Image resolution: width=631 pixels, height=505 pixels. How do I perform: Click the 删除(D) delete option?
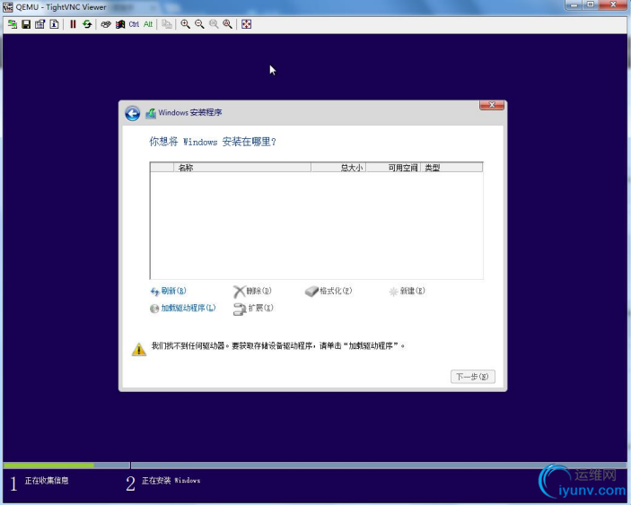tap(259, 291)
